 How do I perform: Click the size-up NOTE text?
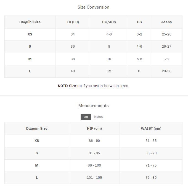pos(93,86)
